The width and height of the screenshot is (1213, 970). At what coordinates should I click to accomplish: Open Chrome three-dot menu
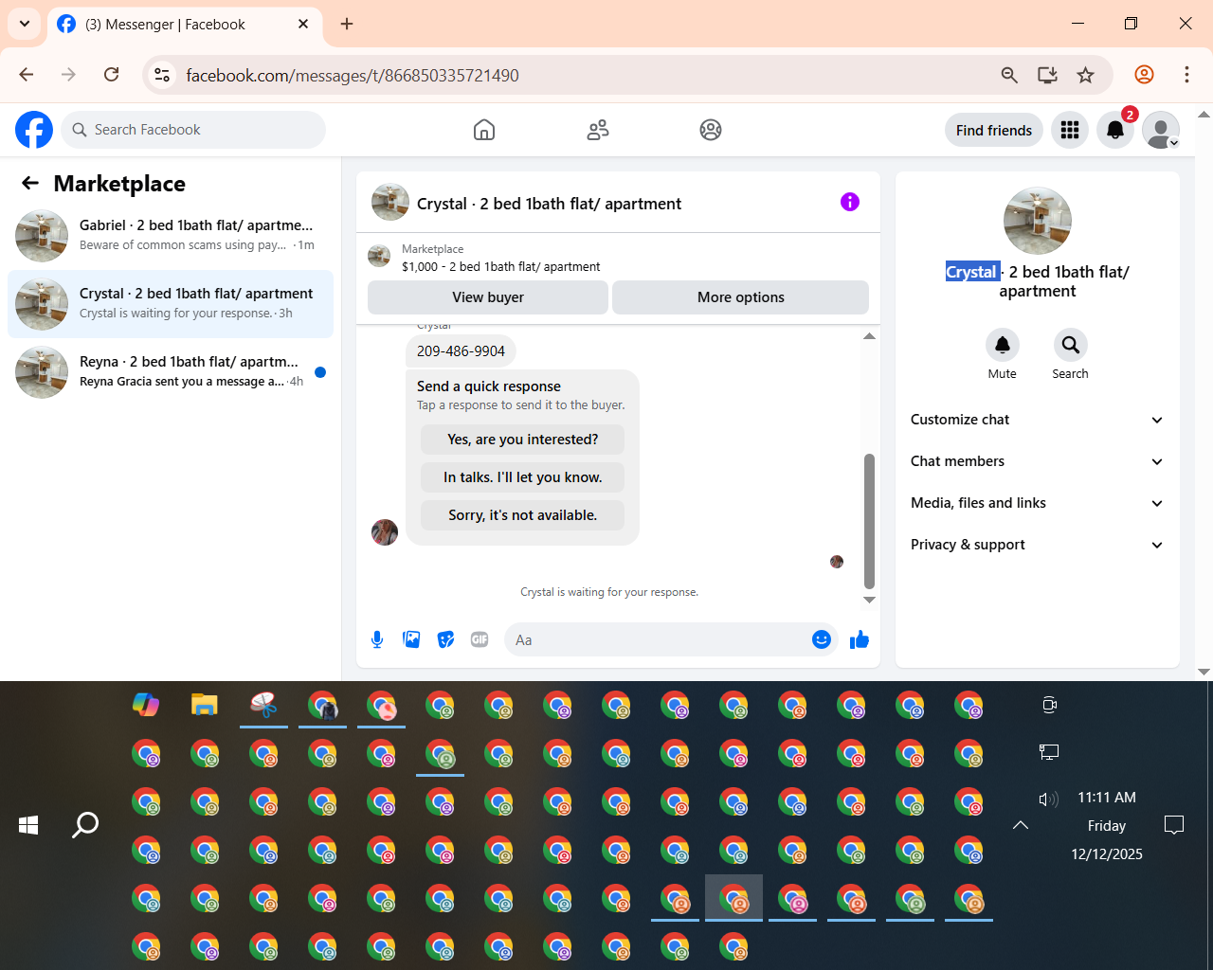(x=1186, y=75)
